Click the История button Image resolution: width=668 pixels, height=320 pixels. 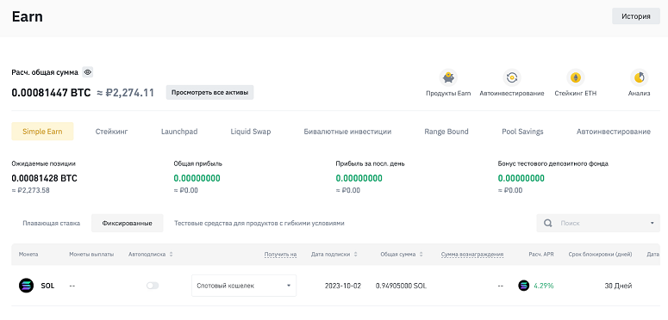pos(636,16)
